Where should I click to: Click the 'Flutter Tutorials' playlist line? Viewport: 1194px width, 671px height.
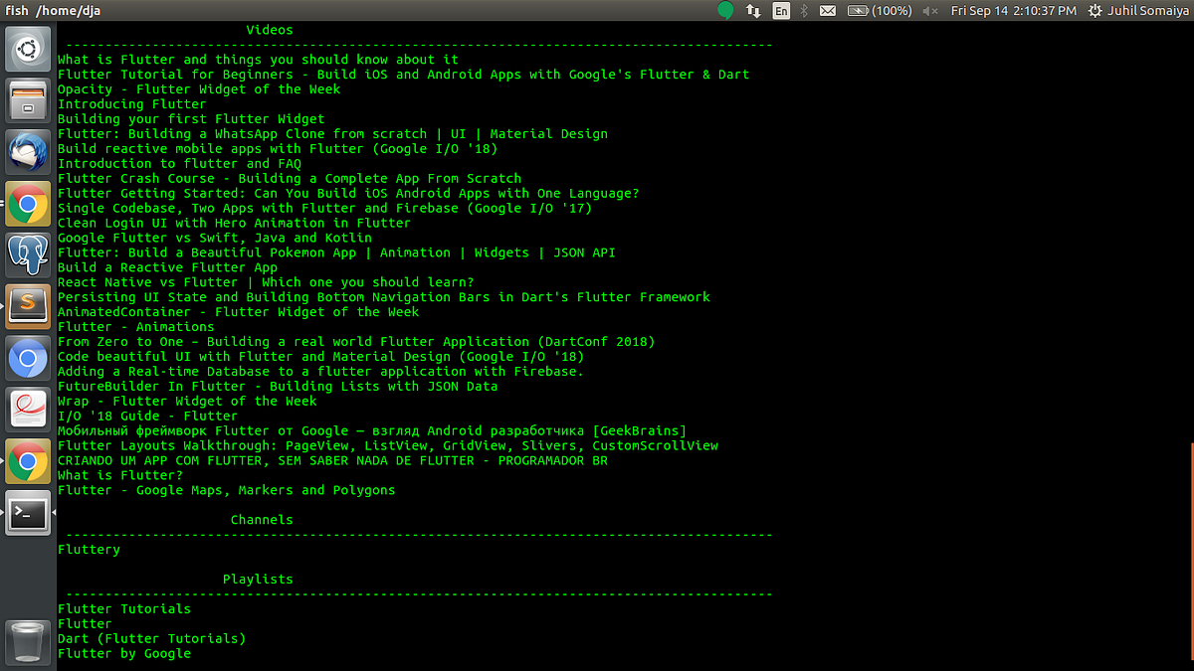tap(124, 609)
